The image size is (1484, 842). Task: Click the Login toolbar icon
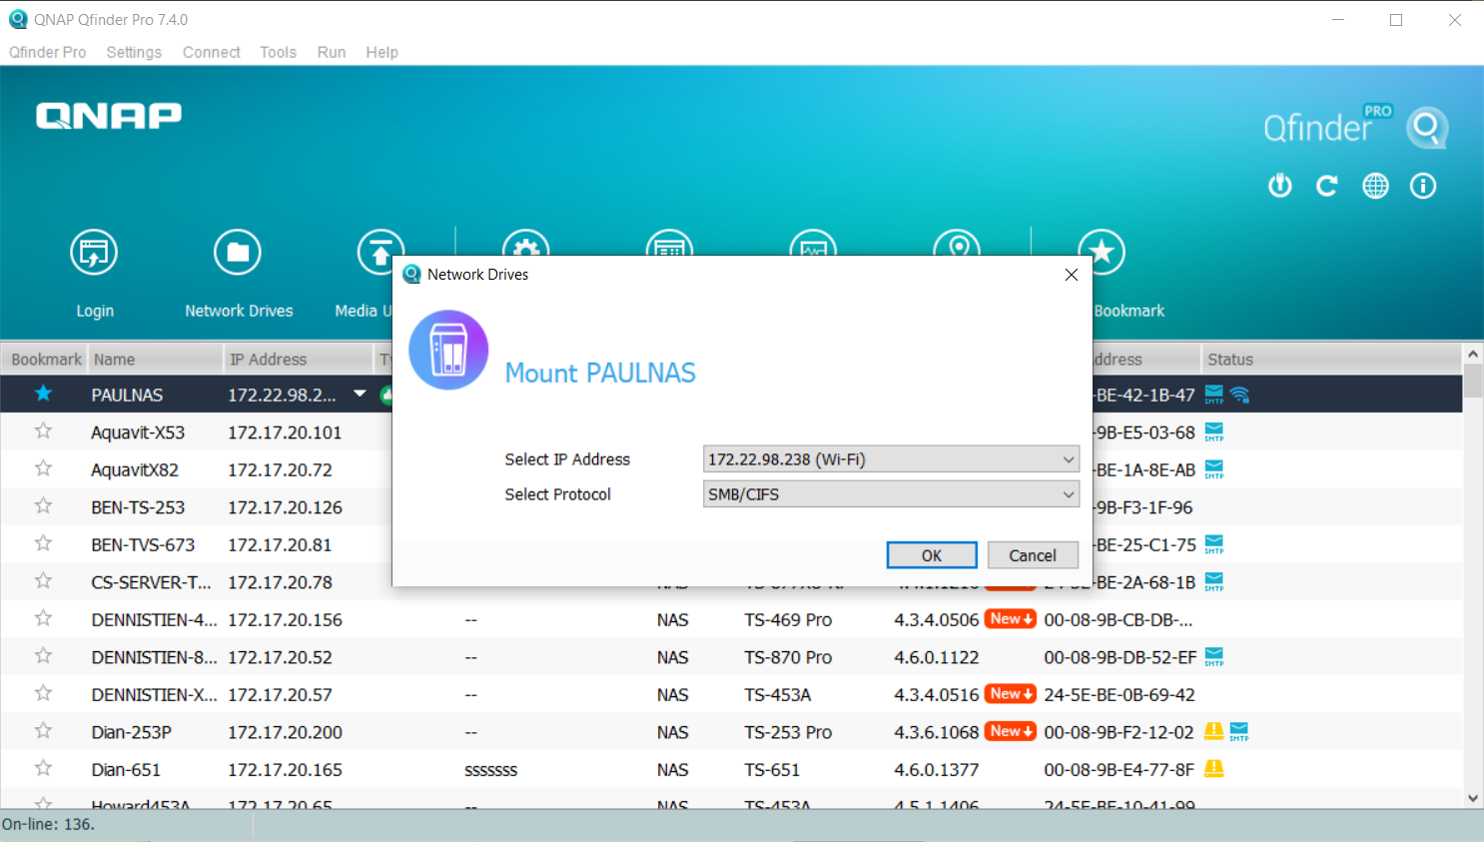click(94, 254)
